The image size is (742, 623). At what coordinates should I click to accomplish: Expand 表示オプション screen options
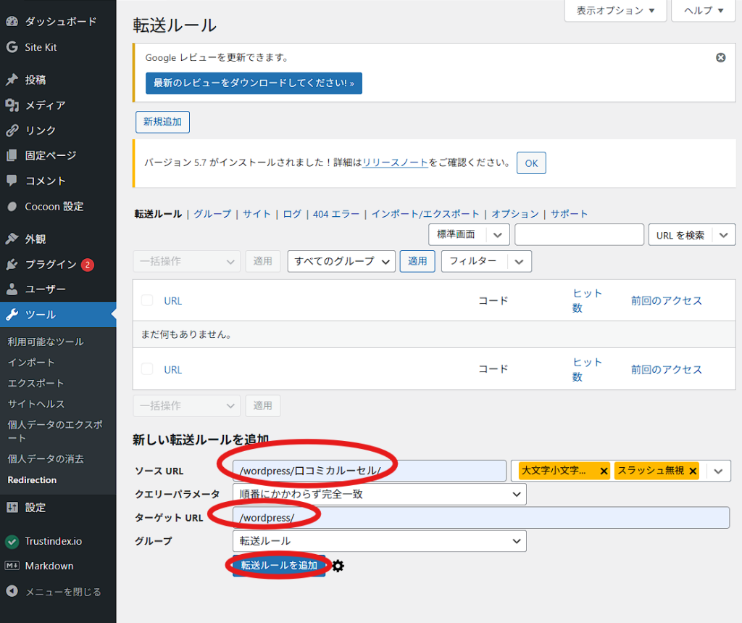coord(615,10)
